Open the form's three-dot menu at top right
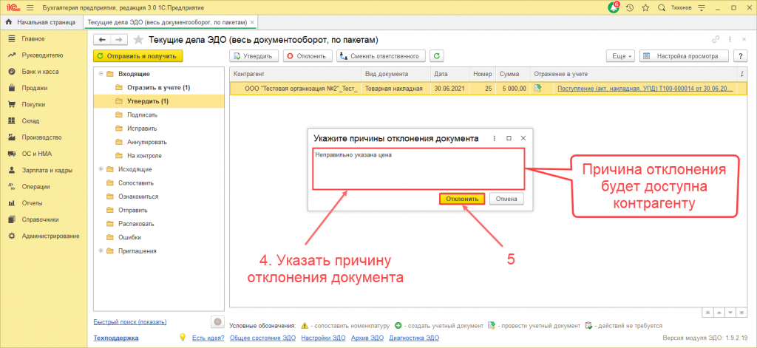 (x=730, y=40)
